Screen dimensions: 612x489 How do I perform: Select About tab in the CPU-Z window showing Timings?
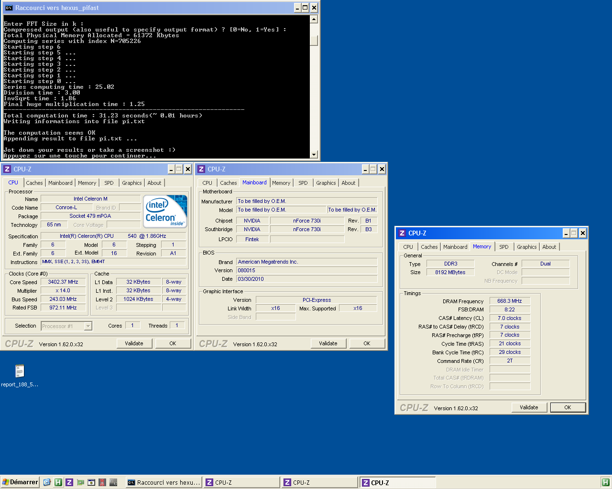[x=549, y=247]
